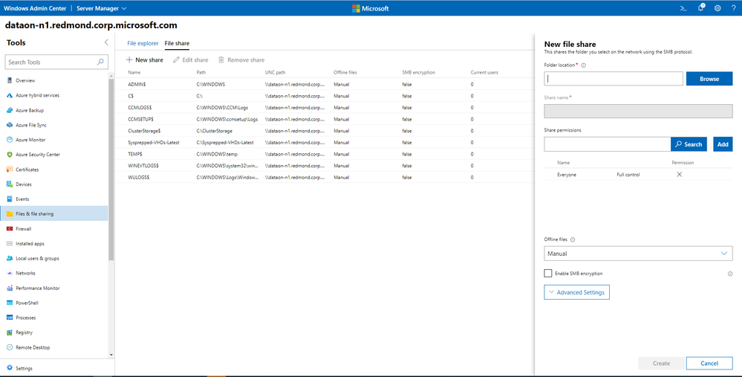Click the search magnifier in Search Tools

(x=100, y=62)
